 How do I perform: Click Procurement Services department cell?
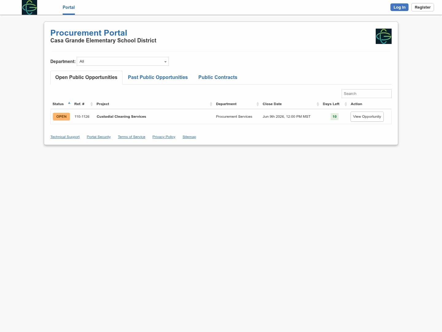(x=234, y=117)
